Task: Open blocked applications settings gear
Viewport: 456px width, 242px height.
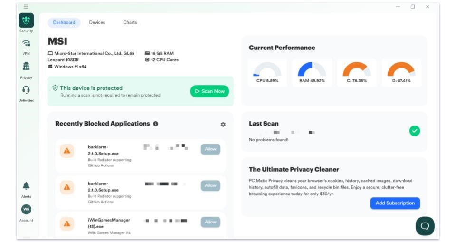Action: tap(223, 125)
